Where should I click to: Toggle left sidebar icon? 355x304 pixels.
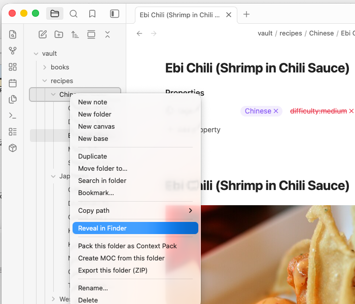115,14
